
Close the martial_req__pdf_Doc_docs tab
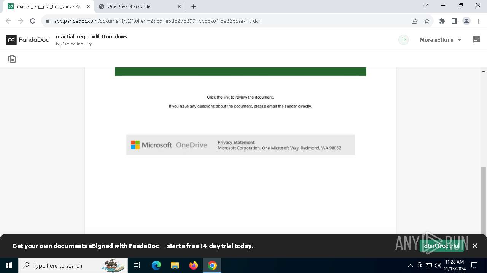[x=88, y=6]
